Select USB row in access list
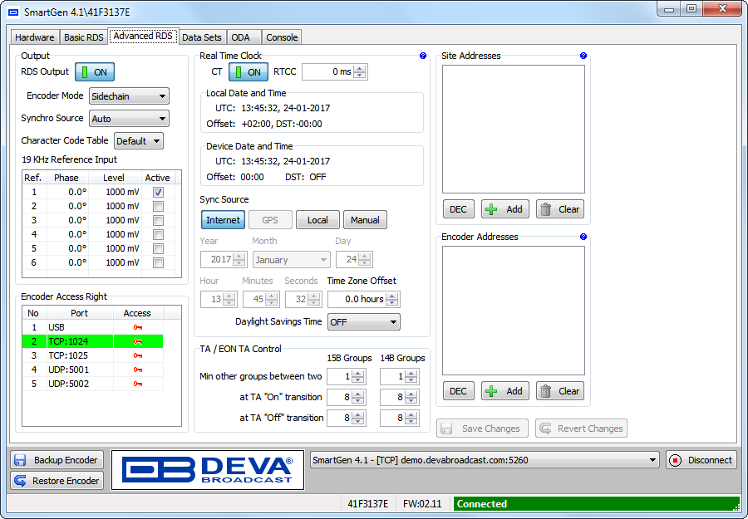This screenshot has height=519, width=748. pyautogui.click(x=92, y=327)
